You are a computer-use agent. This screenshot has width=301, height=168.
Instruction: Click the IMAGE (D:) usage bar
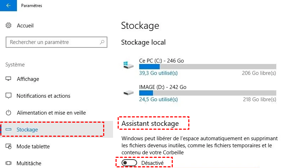[x=207, y=93]
